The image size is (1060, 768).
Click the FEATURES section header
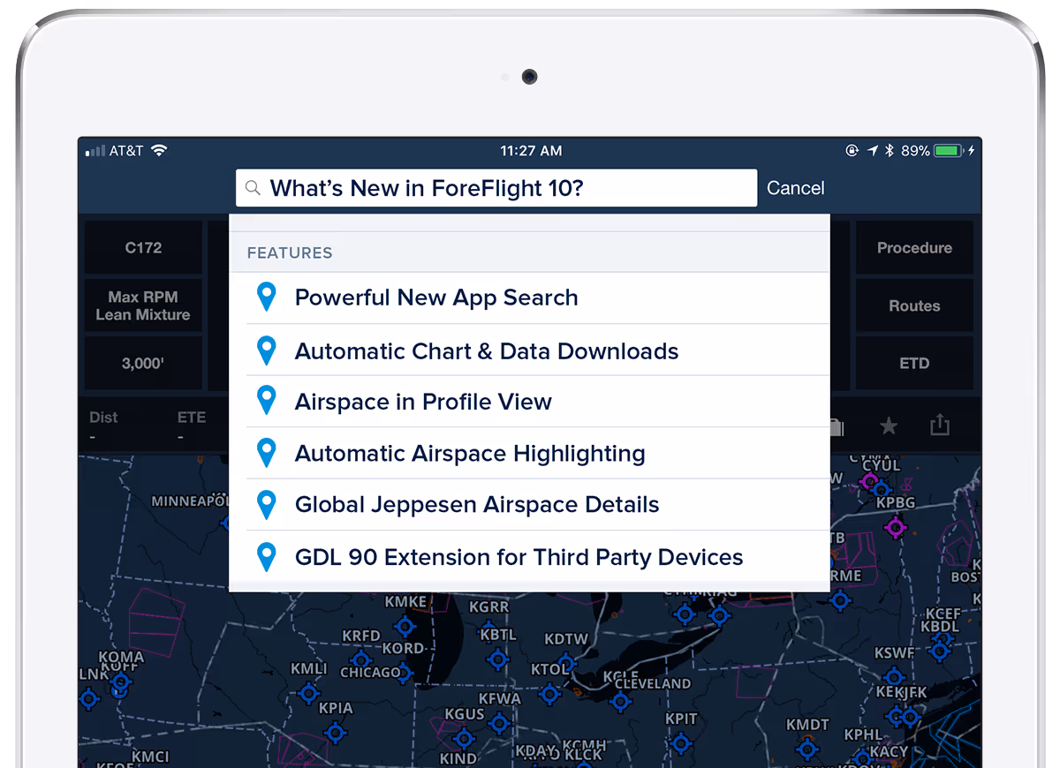coord(290,252)
